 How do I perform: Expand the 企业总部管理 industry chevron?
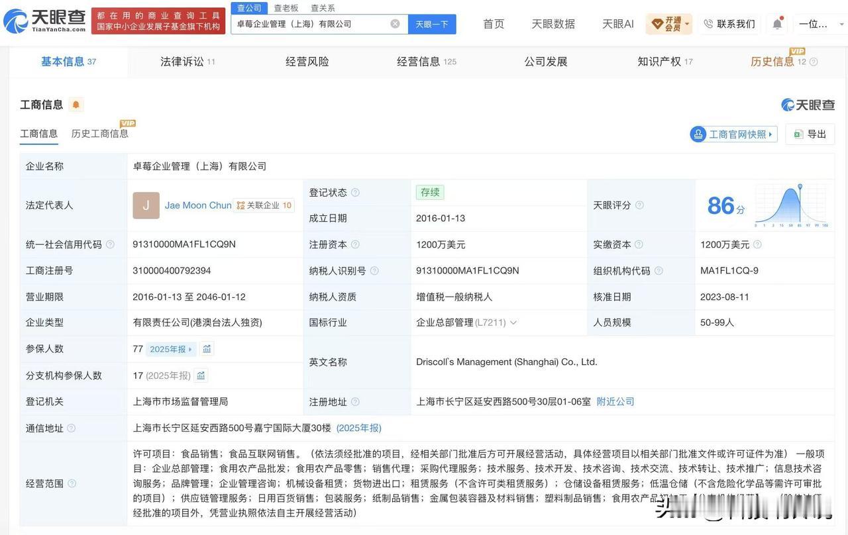coord(513,322)
